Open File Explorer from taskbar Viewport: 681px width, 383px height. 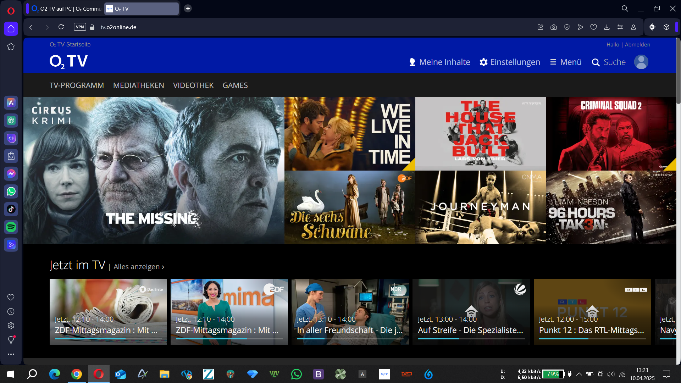(x=165, y=374)
